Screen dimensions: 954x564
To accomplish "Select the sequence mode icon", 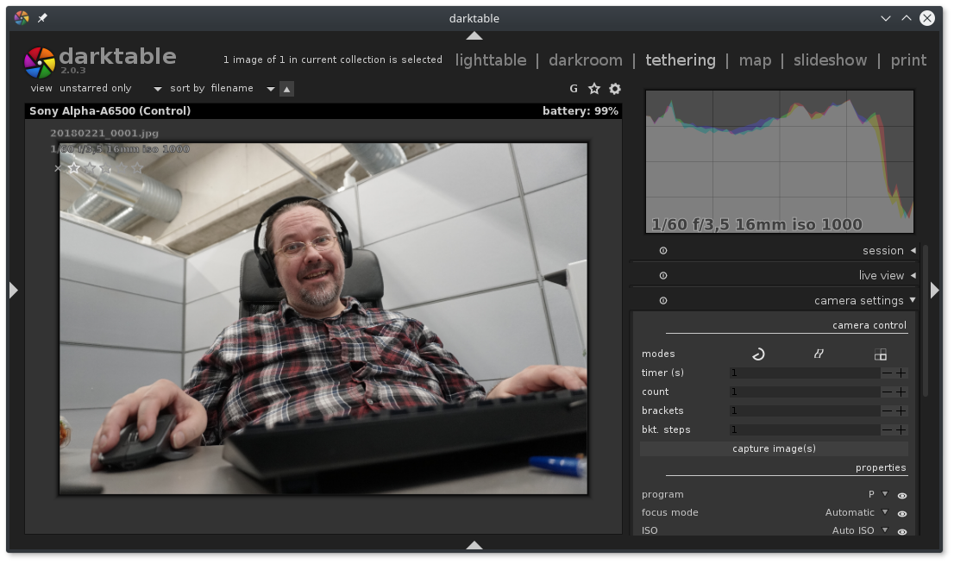I will tap(819, 354).
